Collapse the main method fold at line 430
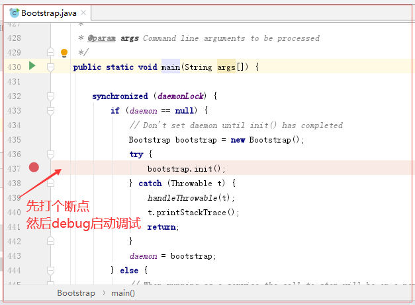Image resolution: width=415 pixels, height=305 pixels. [50, 67]
